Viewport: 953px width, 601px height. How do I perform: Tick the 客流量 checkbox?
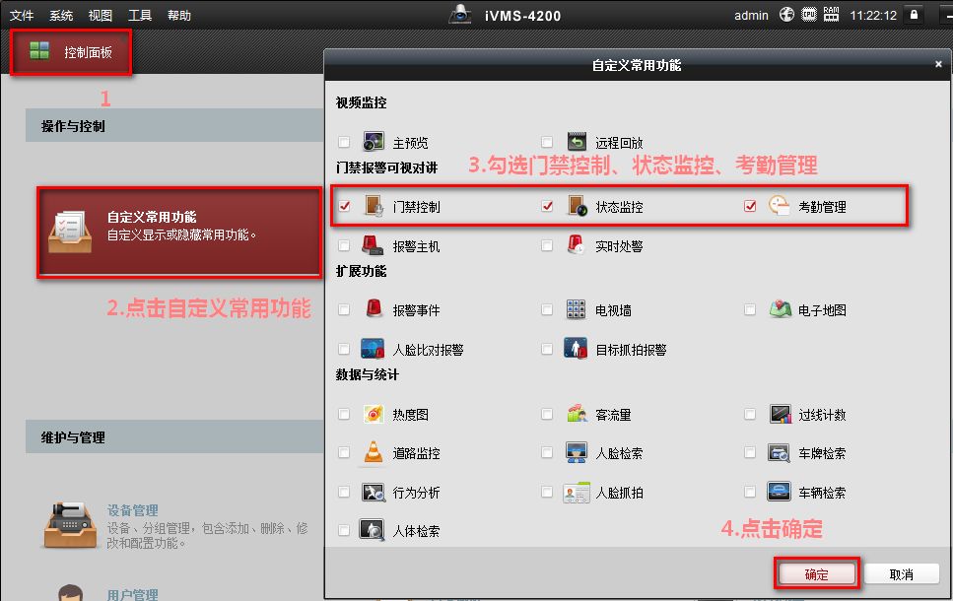pyautogui.click(x=547, y=415)
